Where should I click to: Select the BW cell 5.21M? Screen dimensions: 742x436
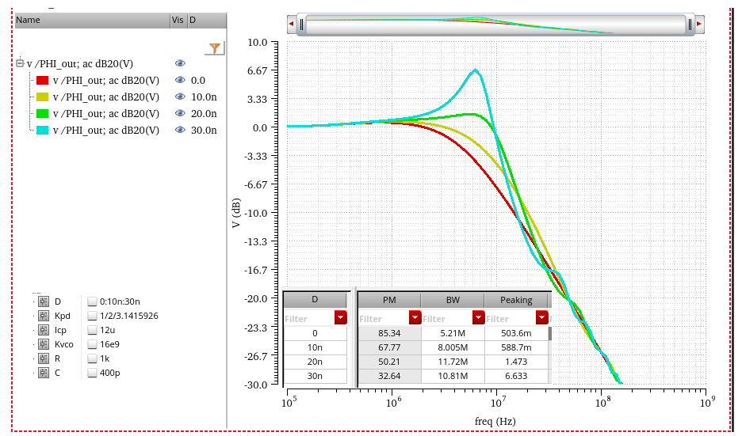point(453,333)
